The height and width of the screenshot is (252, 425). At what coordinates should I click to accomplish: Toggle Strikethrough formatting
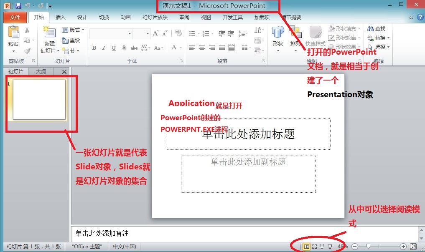click(134, 48)
